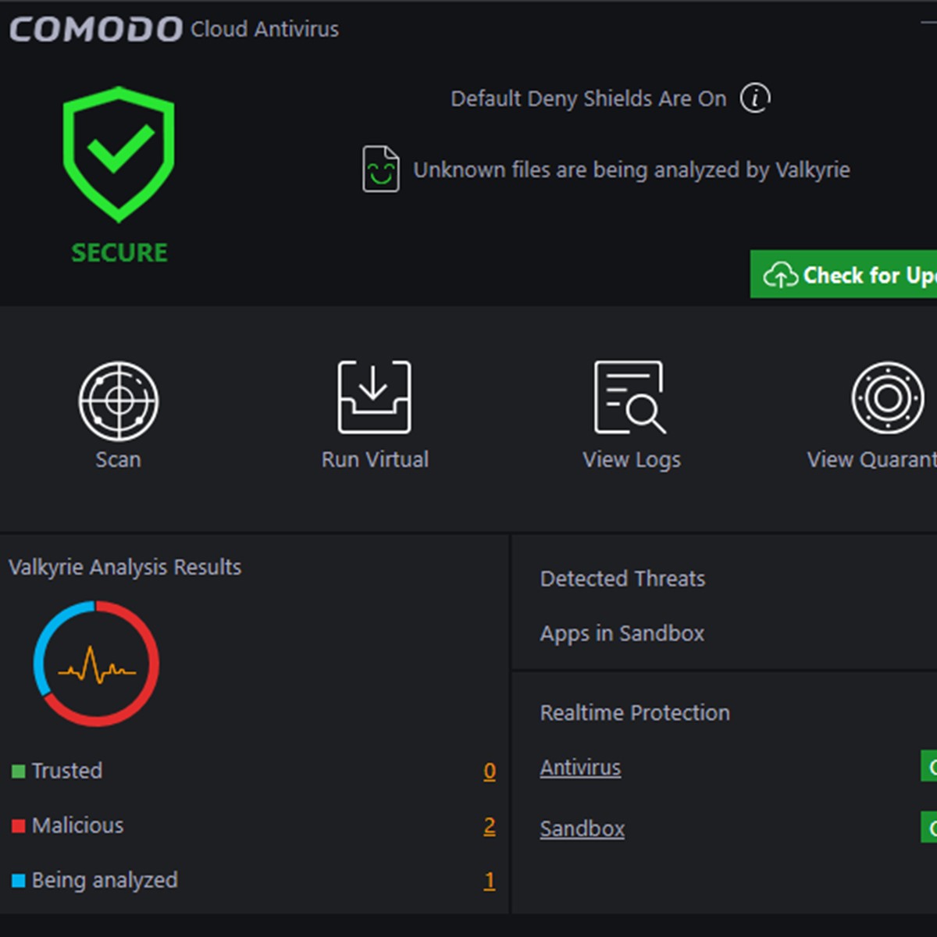
Task: Select the Detected Threats row
Action: tap(622, 579)
